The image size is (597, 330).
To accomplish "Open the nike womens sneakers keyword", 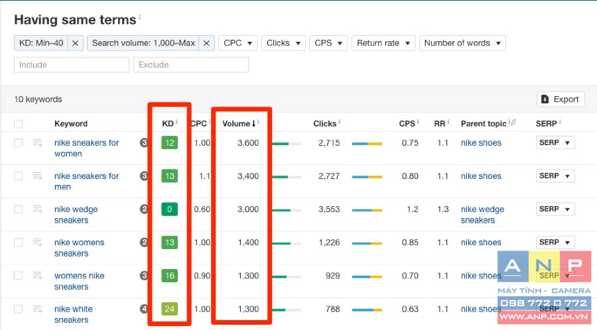I will click(79, 248).
